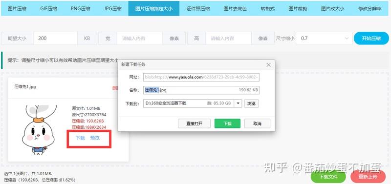
Task: Click the 浏览 button in dialog
Action: pyautogui.click(x=251, y=103)
